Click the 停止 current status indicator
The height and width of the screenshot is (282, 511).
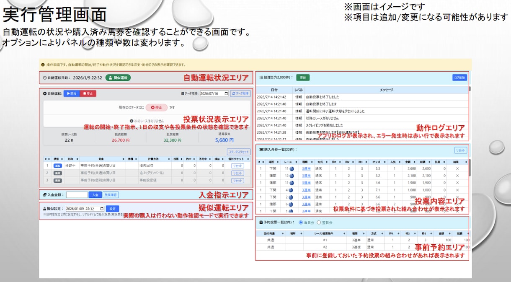157,107
